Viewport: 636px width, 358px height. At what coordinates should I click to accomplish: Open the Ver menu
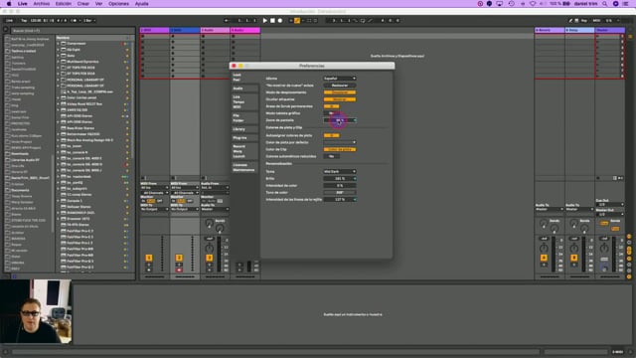(x=98, y=4)
